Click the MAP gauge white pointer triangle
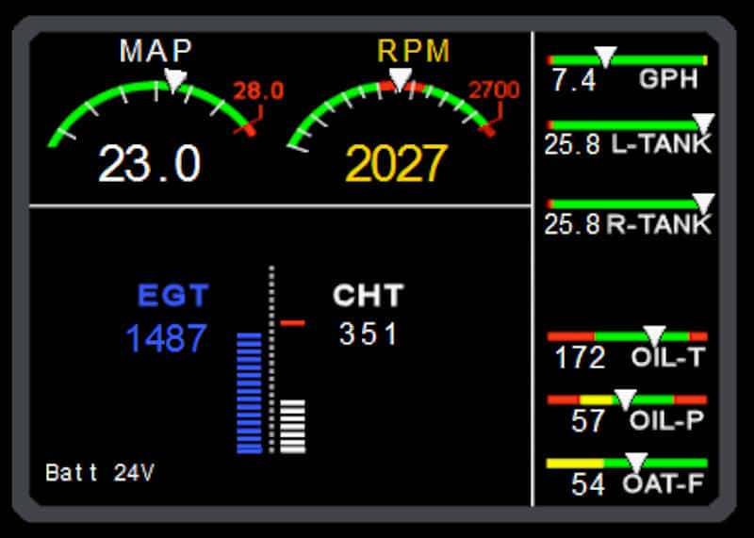Image resolution: width=754 pixels, height=538 pixels. point(175,80)
